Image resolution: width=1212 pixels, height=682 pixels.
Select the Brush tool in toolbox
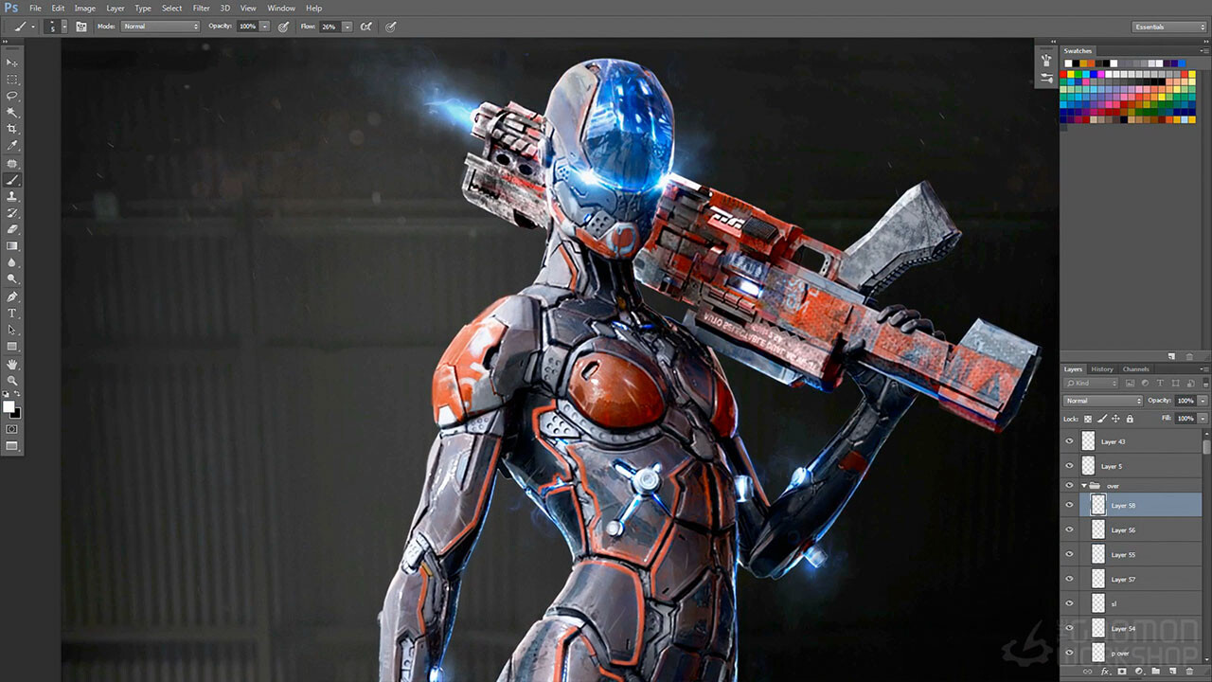12,180
